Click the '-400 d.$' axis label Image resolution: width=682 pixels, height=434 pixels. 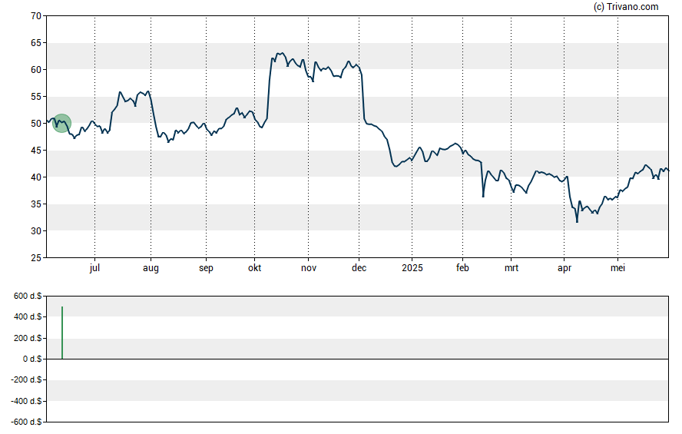pyautogui.click(x=27, y=401)
